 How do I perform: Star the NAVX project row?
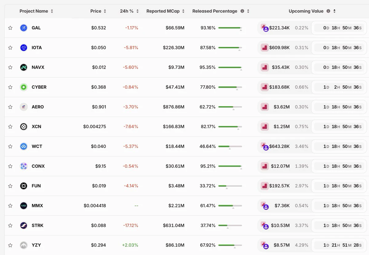pos(10,67)
